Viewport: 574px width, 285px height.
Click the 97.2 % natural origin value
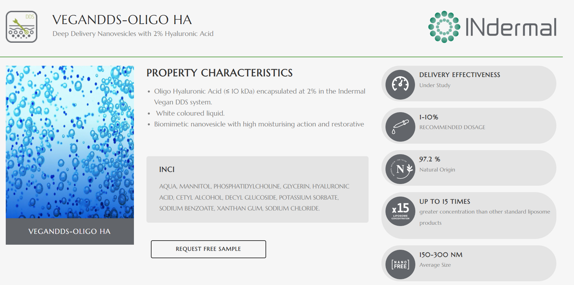429,159
